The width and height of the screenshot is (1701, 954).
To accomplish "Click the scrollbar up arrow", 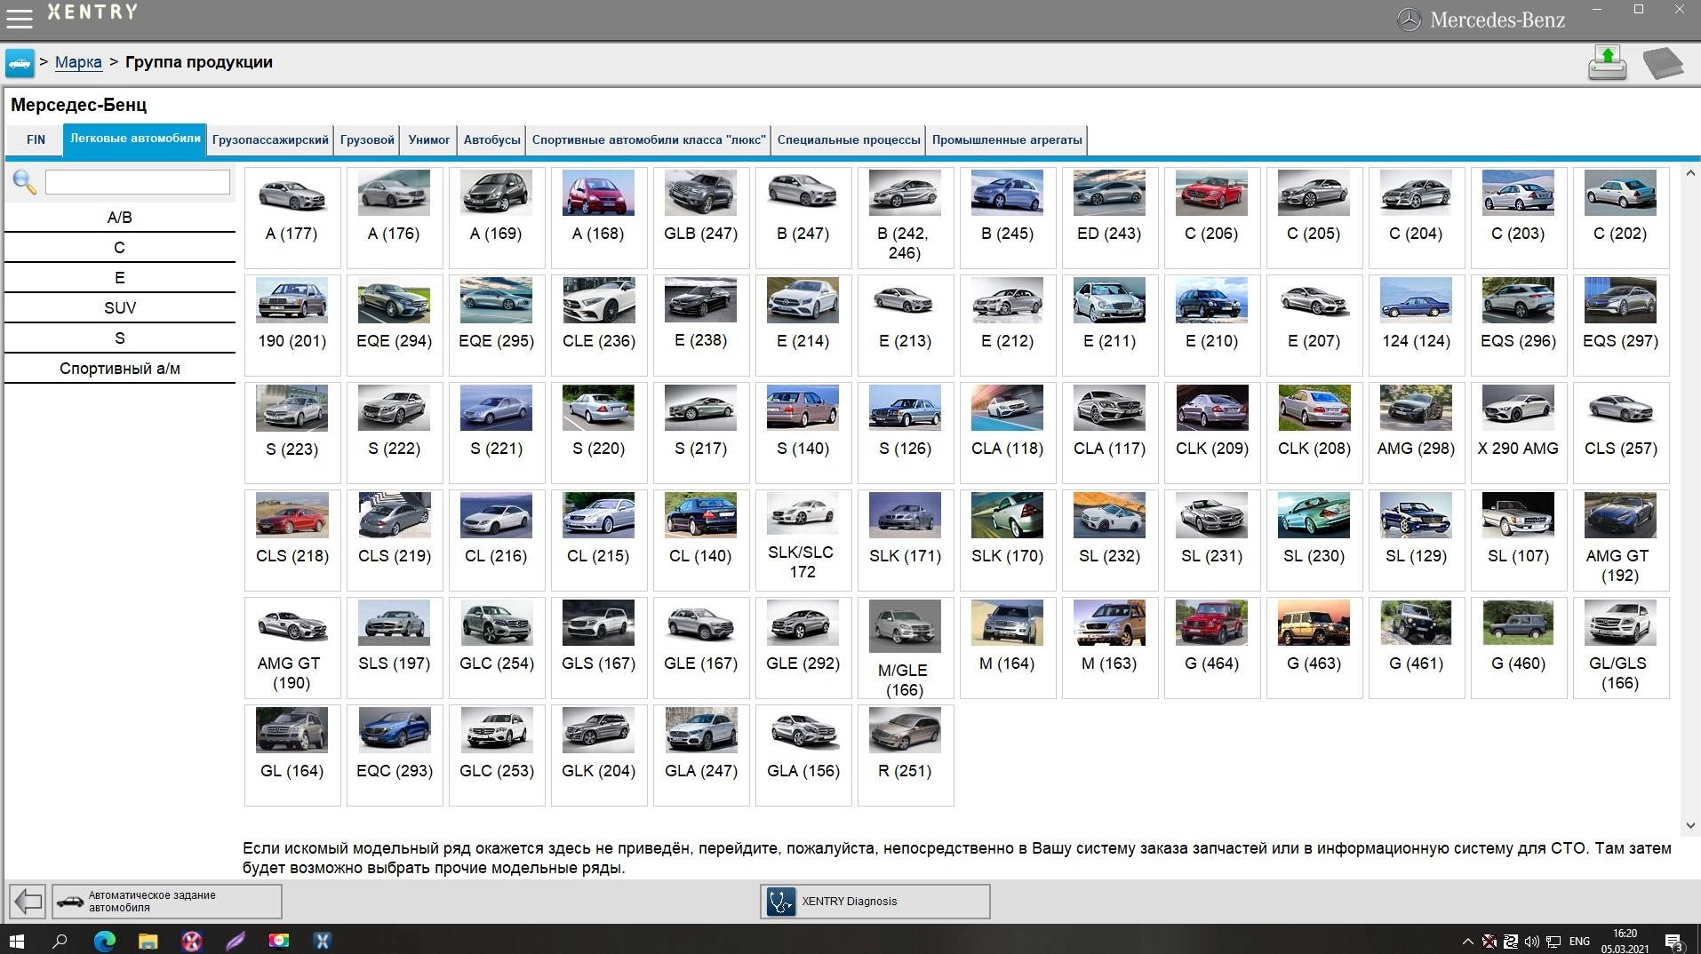I will tap(1690, 174).
